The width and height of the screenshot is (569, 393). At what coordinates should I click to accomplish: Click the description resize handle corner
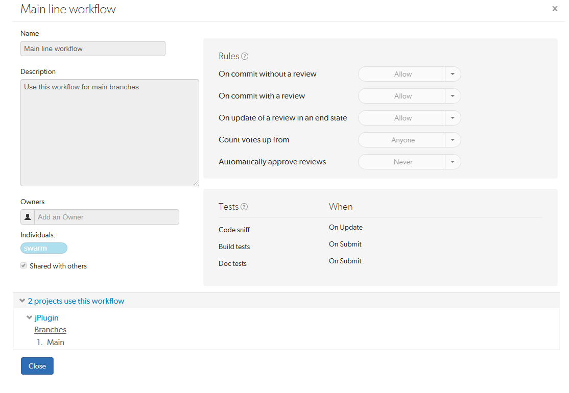coord(196,183)
